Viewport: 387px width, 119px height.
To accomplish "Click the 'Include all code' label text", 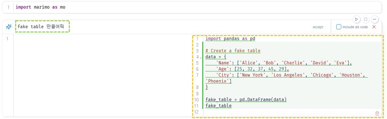I will pyautogui.click(x=355, y=27).
